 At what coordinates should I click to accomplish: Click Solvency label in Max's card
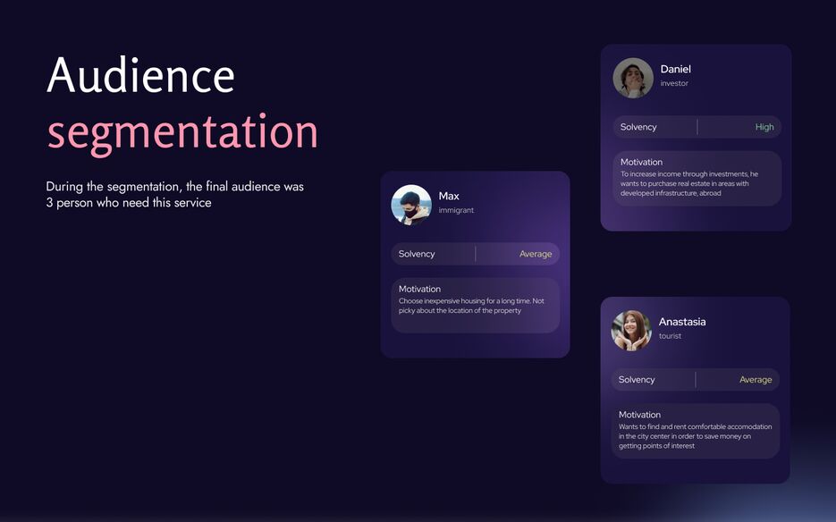coord(417,254)
